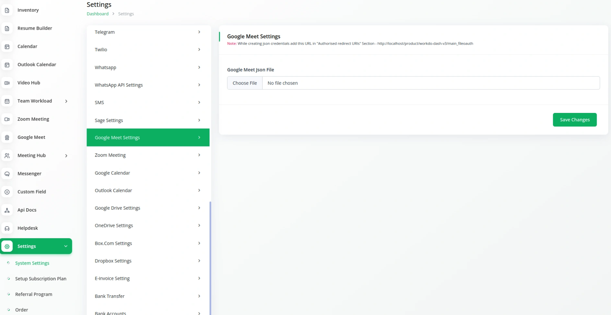Viewport: 611px width, 315px height.
Task: Open Setup Subscription Plan submenu item
Action: [41, 279]
